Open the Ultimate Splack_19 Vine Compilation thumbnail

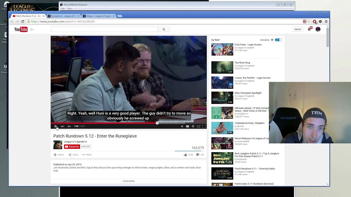tap(222, 113)
